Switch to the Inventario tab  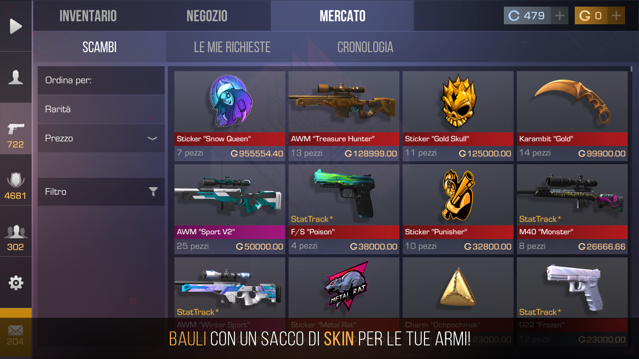click(88, 16)
